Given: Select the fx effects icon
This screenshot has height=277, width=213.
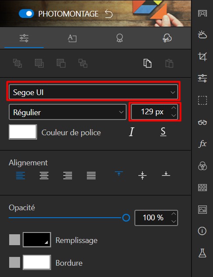Looking at the screenshot, I should (x=203, y=144).
